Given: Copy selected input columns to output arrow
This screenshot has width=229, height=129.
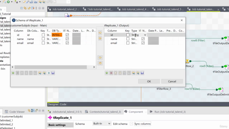Looking at the screenshot, I should tap(100, 33).
